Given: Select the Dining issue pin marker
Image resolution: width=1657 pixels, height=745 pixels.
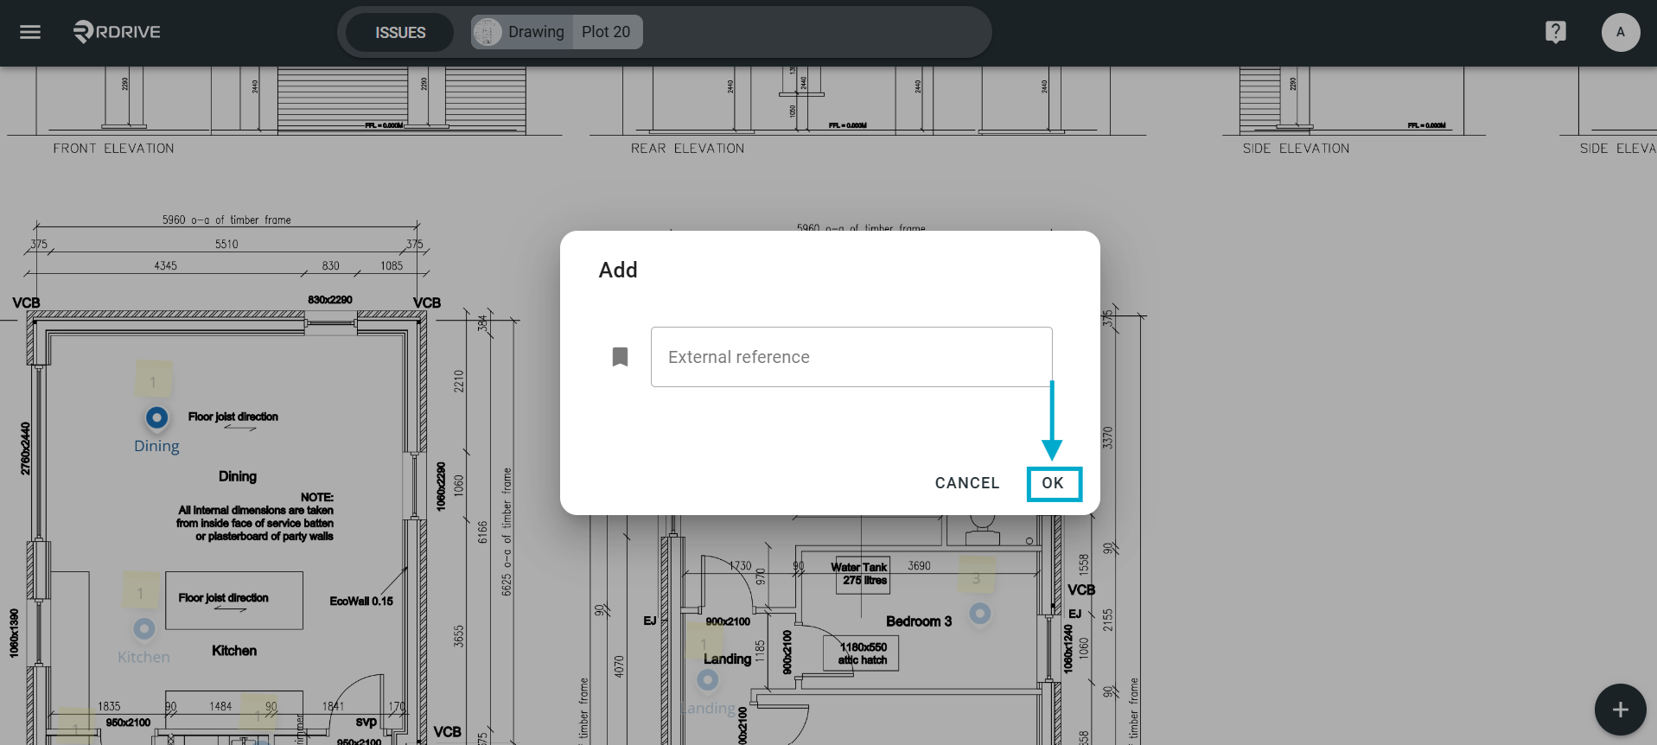Looking at the screenshot, I should point(156,418).
